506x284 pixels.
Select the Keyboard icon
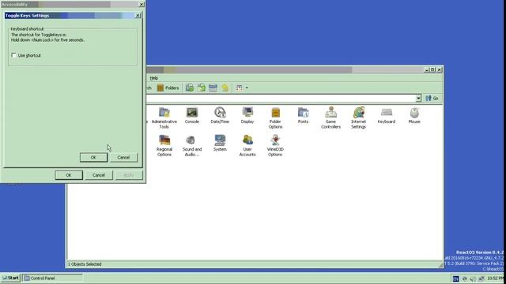(x=387, y=115)
